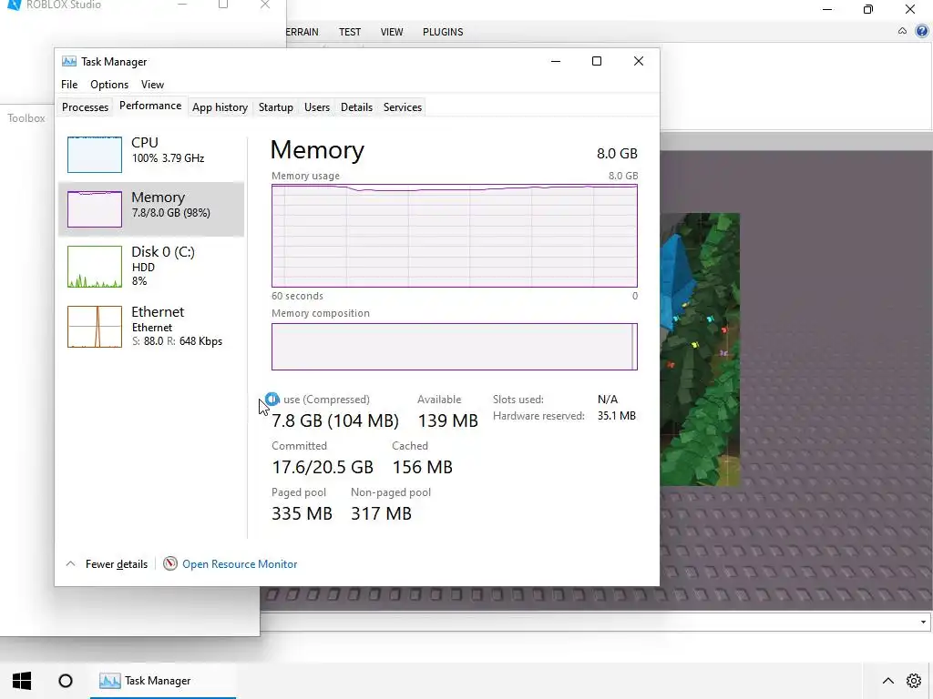The height and width of the screenshot is (699, 933).
Task: Click the Cortana circle on taskbar
Action: [66, 681]
